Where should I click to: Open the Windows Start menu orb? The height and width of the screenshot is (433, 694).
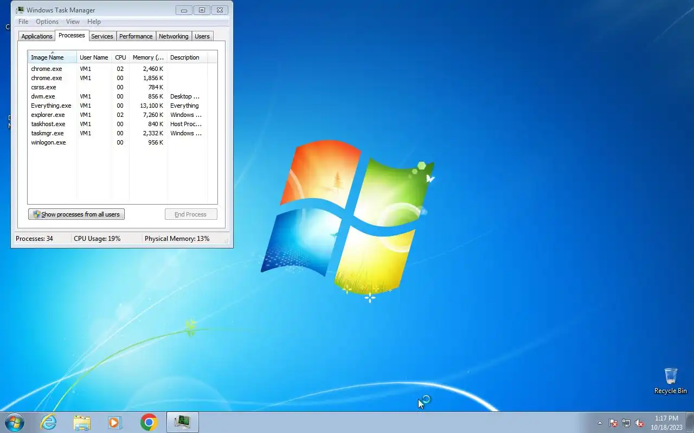pyautogui.click(x=15, y=422)
